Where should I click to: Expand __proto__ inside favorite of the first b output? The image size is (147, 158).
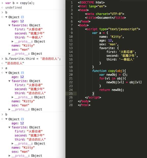pos(12,42)
